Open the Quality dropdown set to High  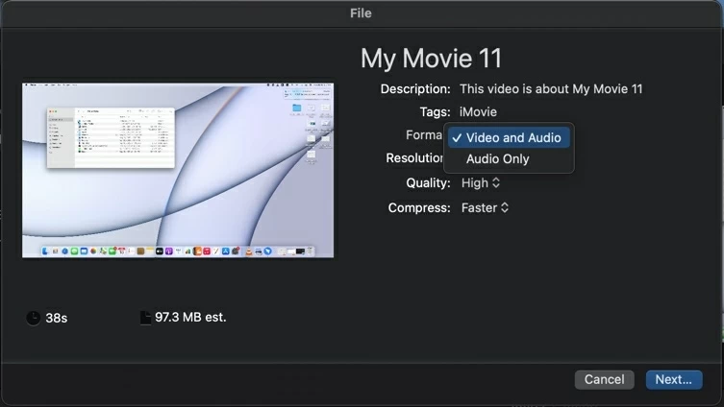point(481,183)
